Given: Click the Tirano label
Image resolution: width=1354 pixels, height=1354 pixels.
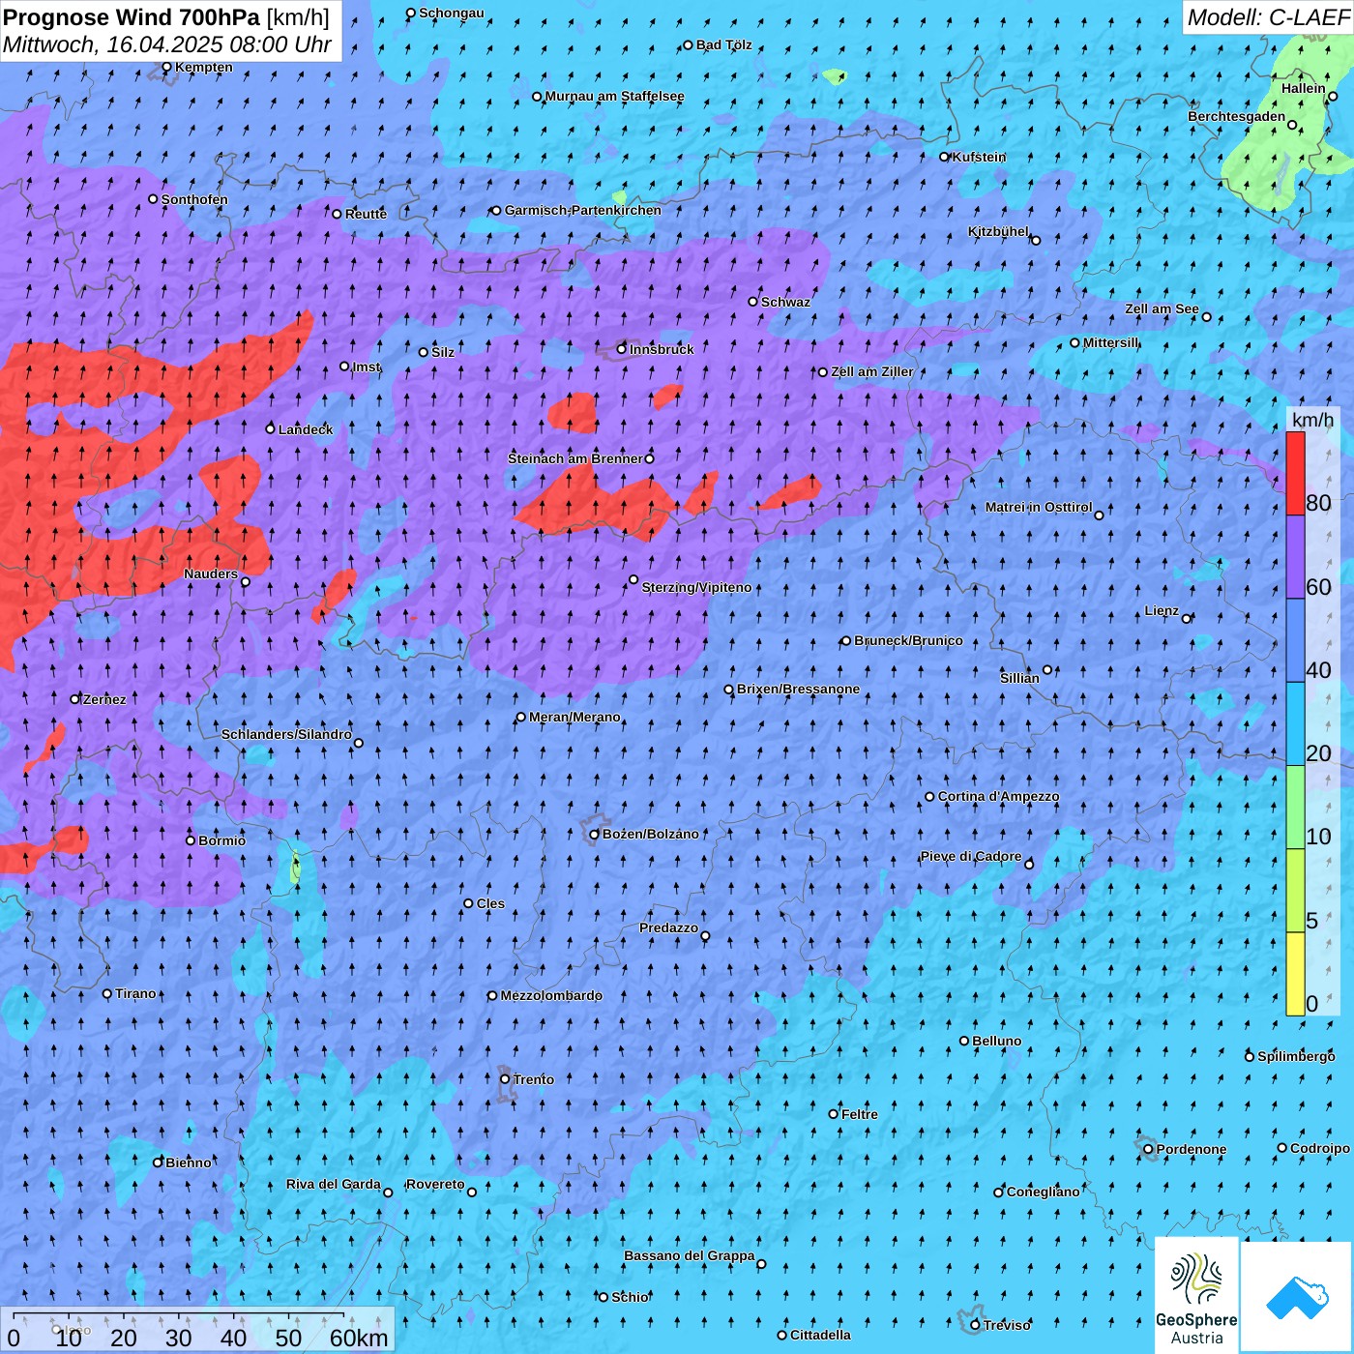Looking at the screenshot, I should (x=135, y=993).
